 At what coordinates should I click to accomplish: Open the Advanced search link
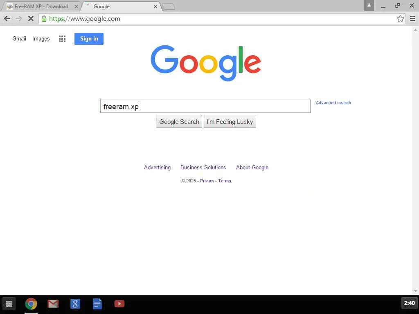click(x=333, y=103)
